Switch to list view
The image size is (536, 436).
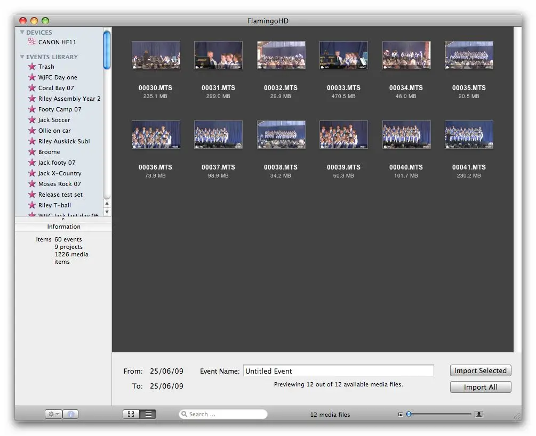click(x=148, y=414)
